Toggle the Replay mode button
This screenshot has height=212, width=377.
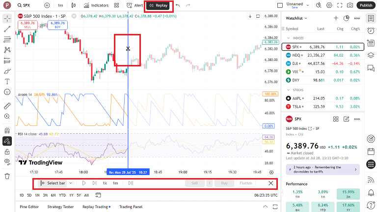pyautogui.click(x=159, y=5)
